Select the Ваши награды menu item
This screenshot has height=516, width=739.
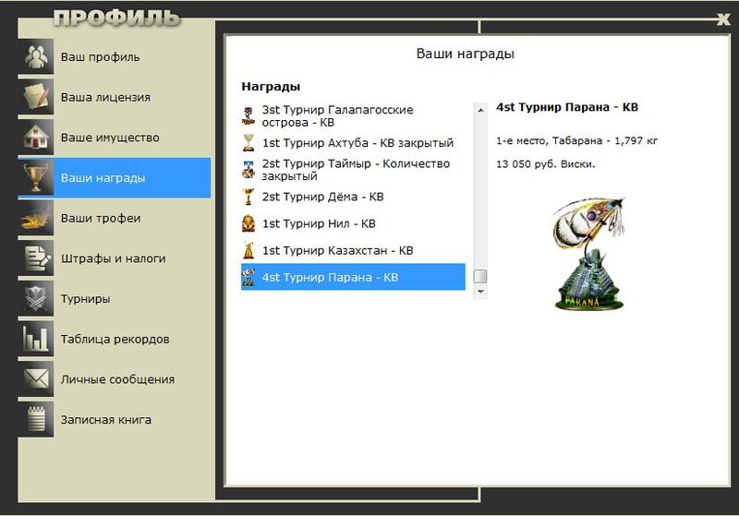coord(114,177)
